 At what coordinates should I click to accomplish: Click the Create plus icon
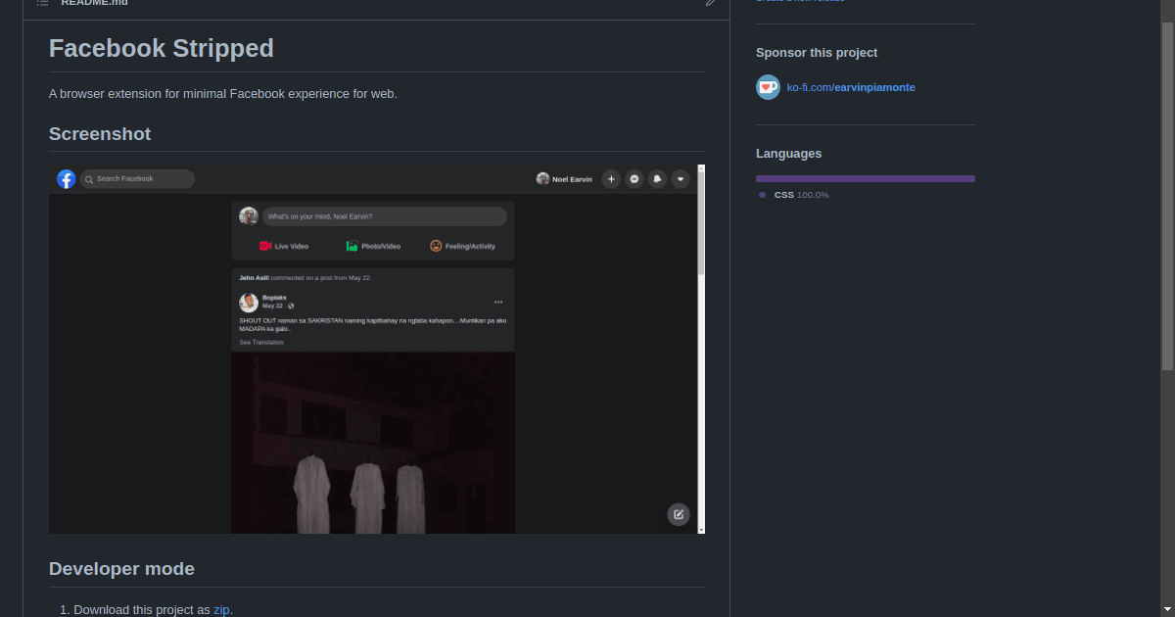[611, 179]
